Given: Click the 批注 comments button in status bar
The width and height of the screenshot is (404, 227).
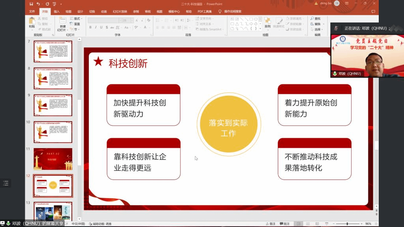Looking at the screenshot, I should click(x=284, y=223).
